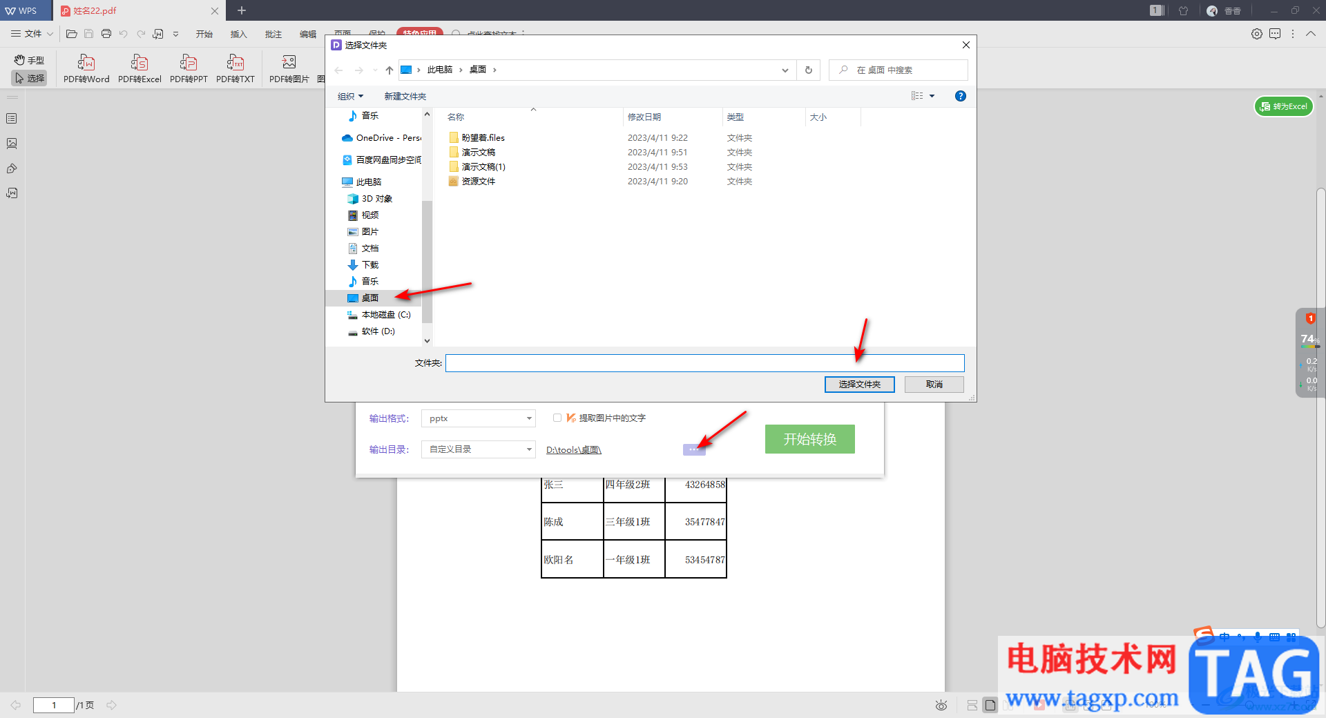The height and width of the screenshot is (718, 1326).
Task: Click the 转为Excel floating button
Action: coord(1283,106)
